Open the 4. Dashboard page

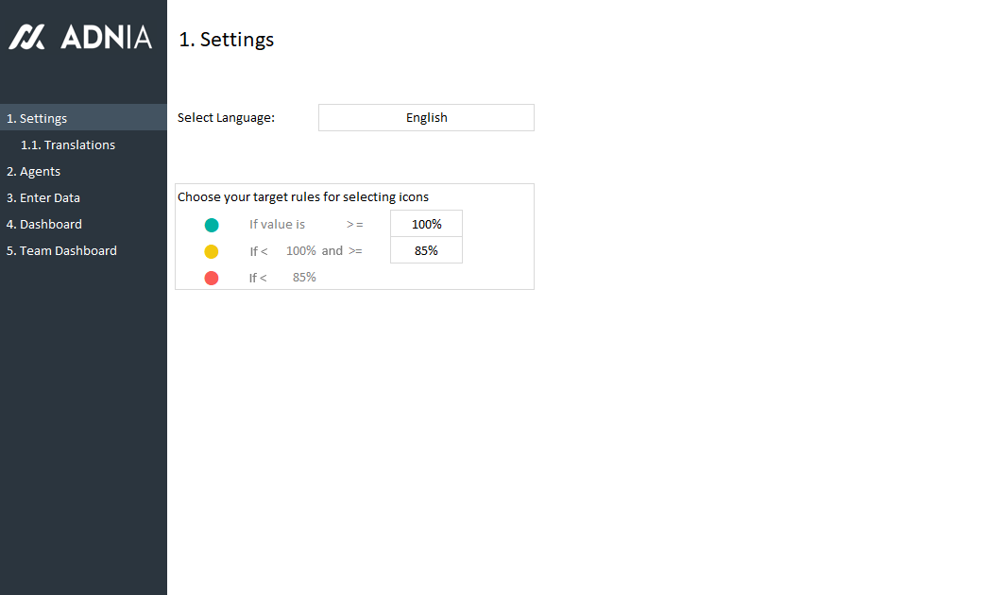[x=44, y=224]
